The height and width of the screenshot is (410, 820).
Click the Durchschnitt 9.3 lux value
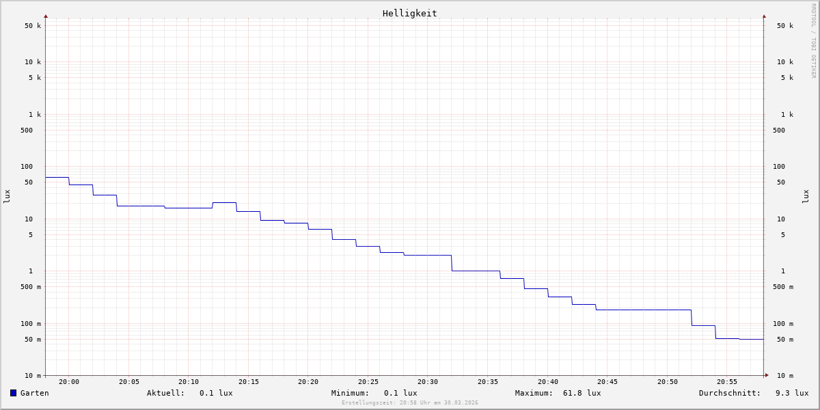tap(791, 393)
